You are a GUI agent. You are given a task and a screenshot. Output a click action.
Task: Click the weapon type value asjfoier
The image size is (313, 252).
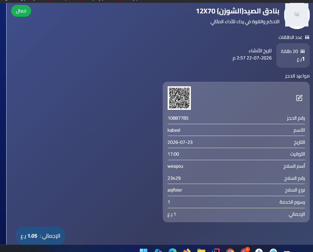click(175, 190)
